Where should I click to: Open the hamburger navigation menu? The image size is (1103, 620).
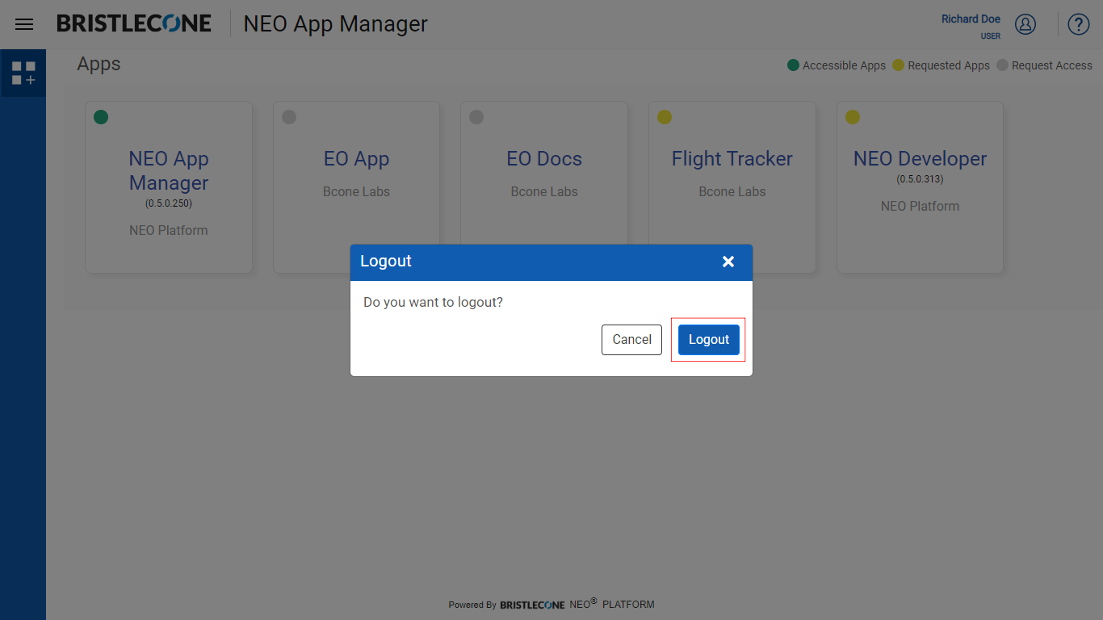coord(24,24)
